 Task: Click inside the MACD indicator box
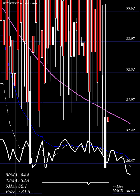77,182
